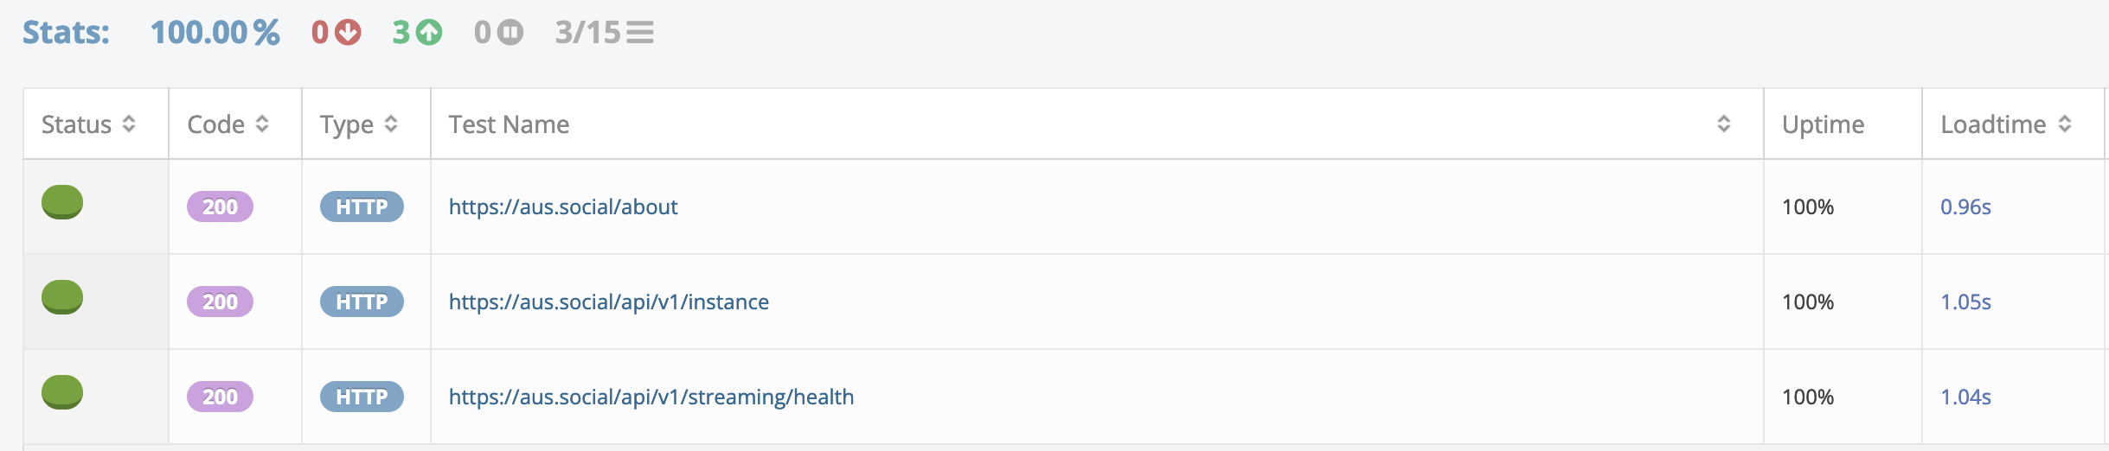
Task: Click green status indicator for streaming/health
Action: click(x=62, y=392)
